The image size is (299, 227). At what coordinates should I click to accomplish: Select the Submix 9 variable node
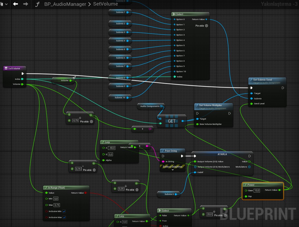click(120, 86)
